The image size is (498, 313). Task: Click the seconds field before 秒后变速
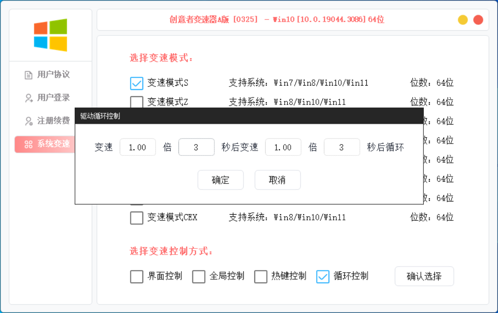[x=196, y=148]
